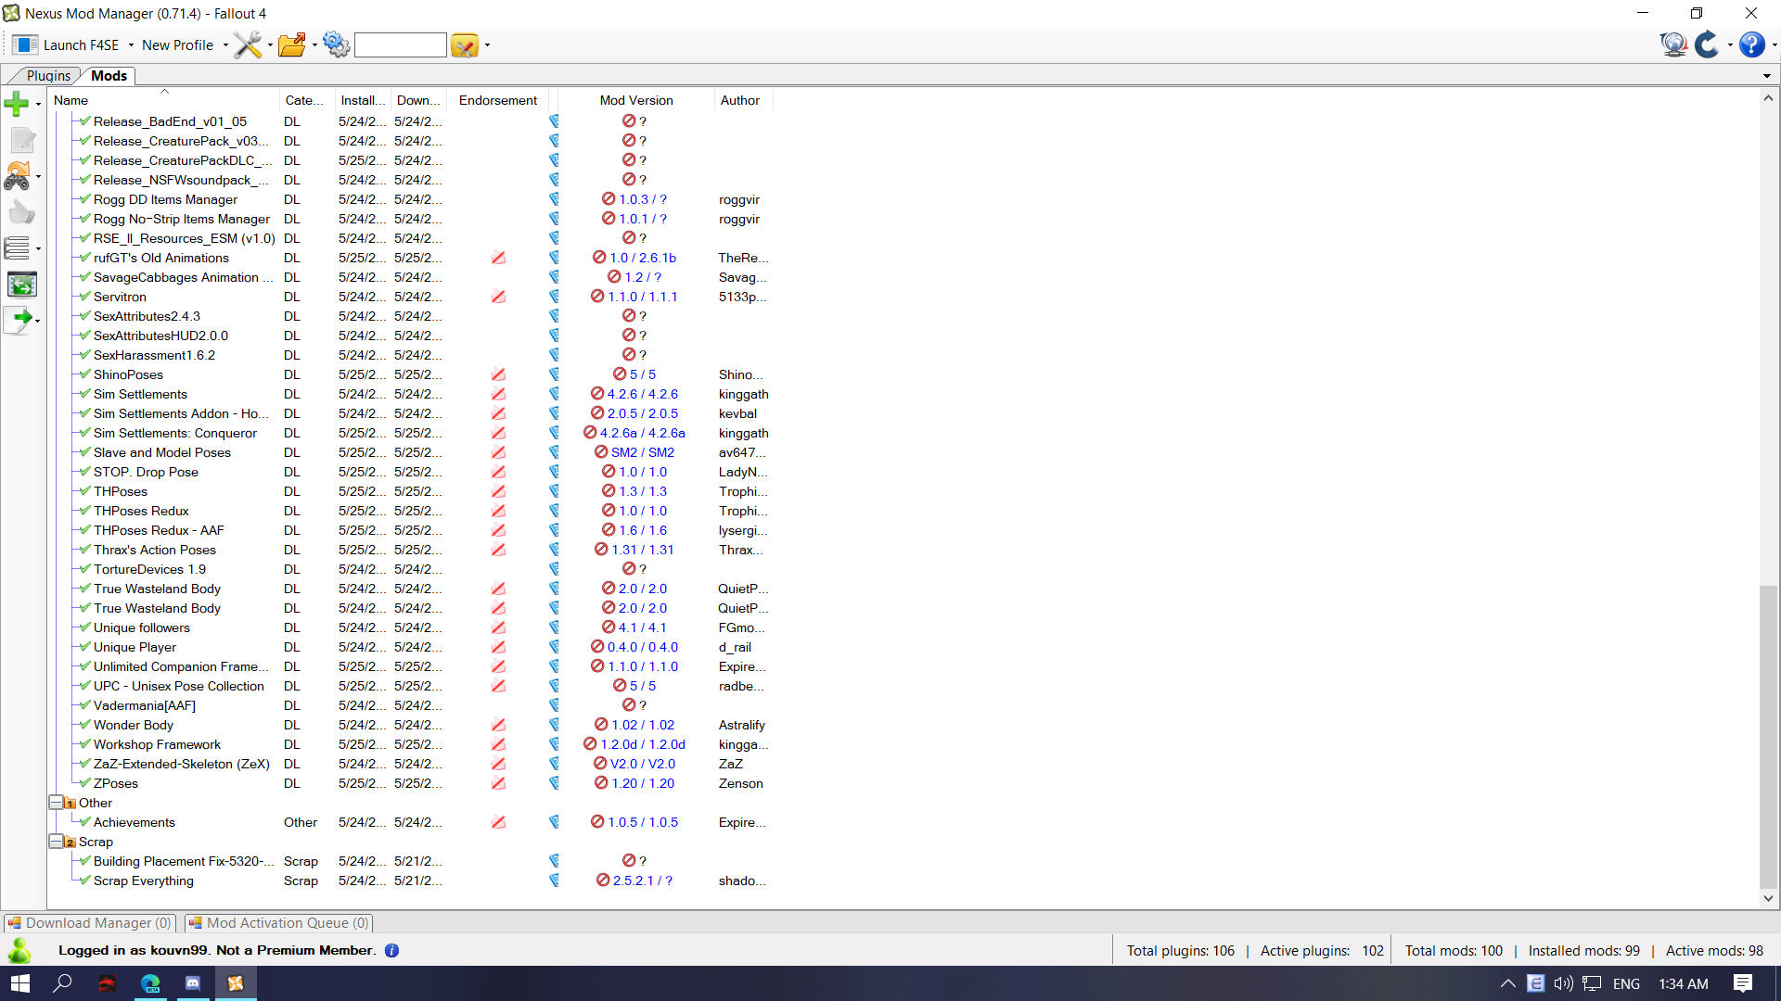Image resolution: width=1781 pixels, height=1001 pixels.
Task: Click the scrollbar up arrow
Action: (x=1768, y=98)
